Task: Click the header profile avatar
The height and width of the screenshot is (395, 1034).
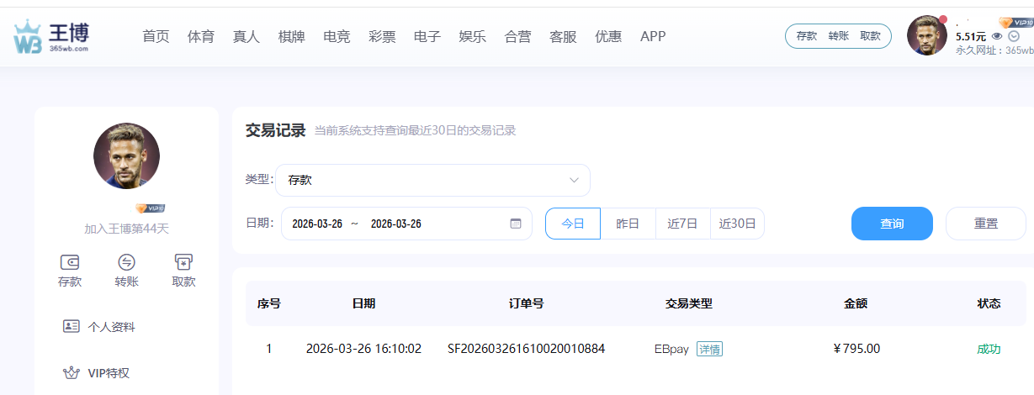Action: (927, 36)
